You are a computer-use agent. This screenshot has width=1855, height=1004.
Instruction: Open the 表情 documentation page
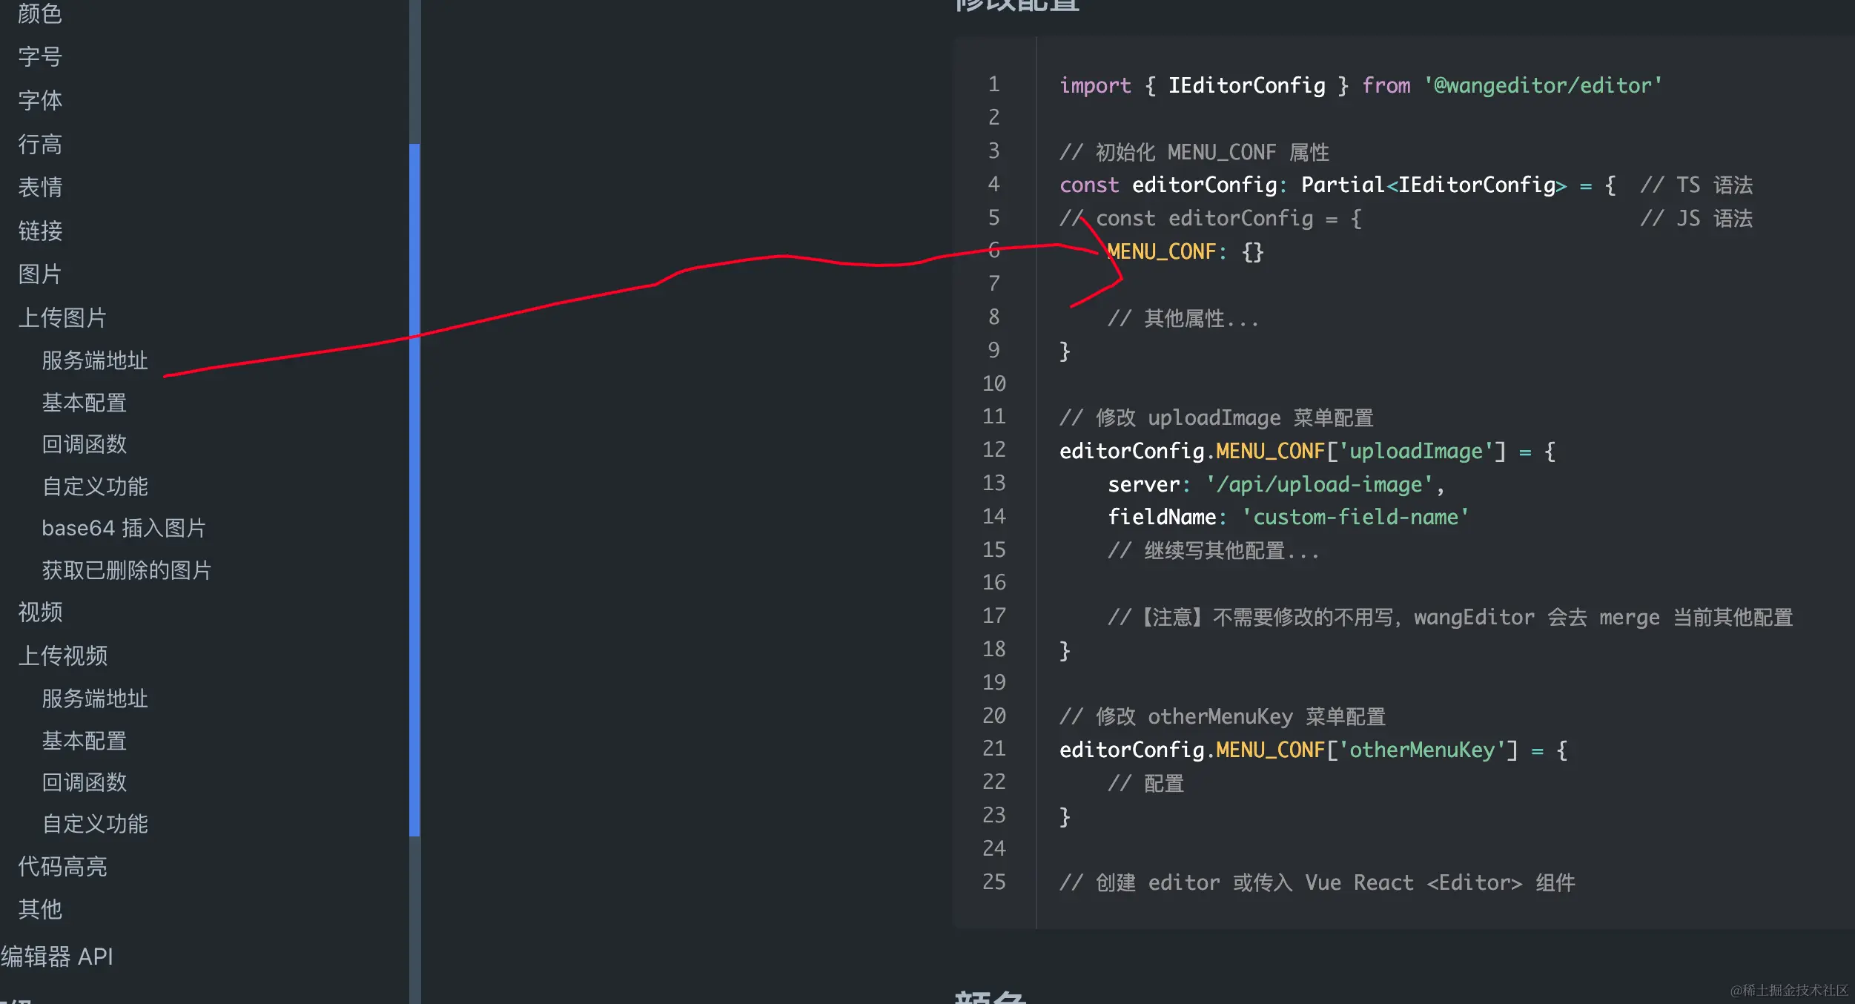point(39,188)
